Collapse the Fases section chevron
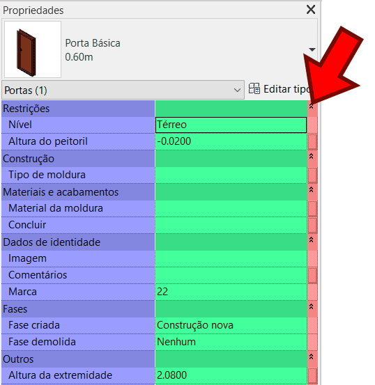 [312, 306]
